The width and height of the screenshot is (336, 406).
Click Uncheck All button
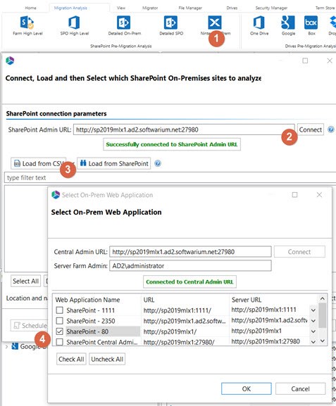(107, 359)
